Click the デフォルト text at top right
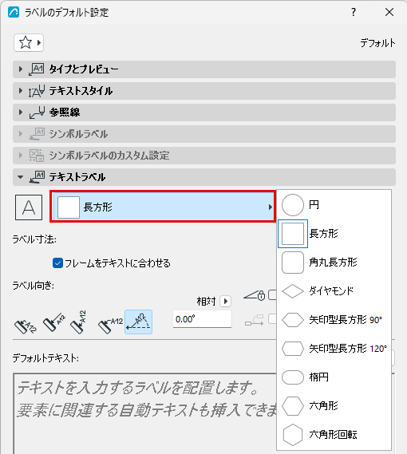407x454 pixels. (x=377, y=43)
